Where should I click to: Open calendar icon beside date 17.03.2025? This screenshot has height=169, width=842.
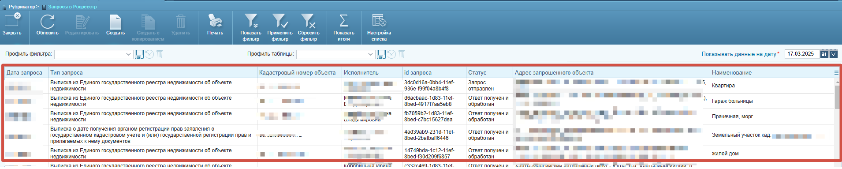[824, 54]
